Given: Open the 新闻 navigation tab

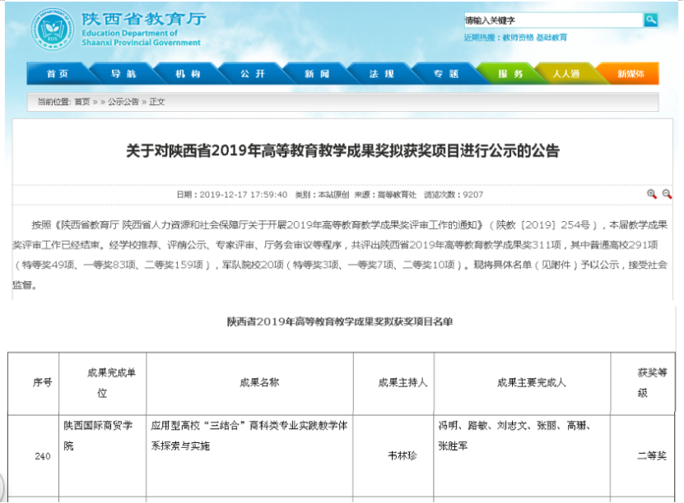Looking at the screenshot, I should (317, 74).
